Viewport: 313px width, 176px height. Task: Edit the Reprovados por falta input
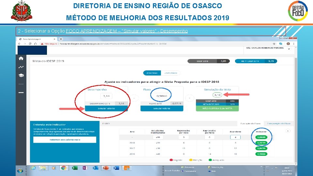(x=210, y=137)
